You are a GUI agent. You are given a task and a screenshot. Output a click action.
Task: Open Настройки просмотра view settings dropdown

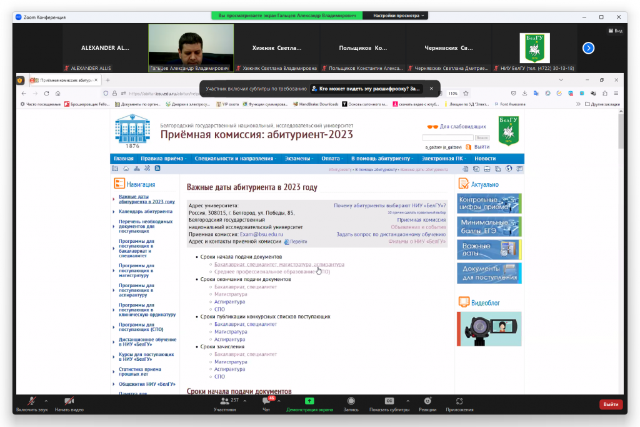398,16
